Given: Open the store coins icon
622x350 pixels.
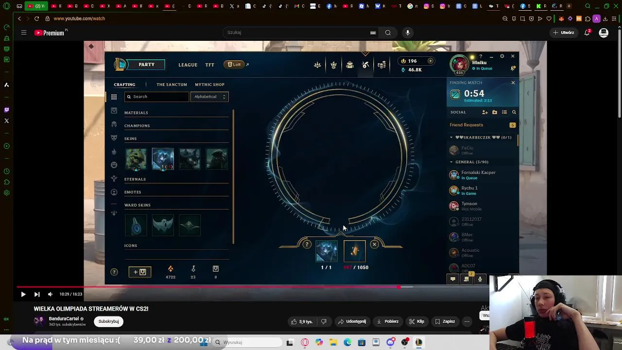Looking at the screenshot, I should (x=382, y=65).
